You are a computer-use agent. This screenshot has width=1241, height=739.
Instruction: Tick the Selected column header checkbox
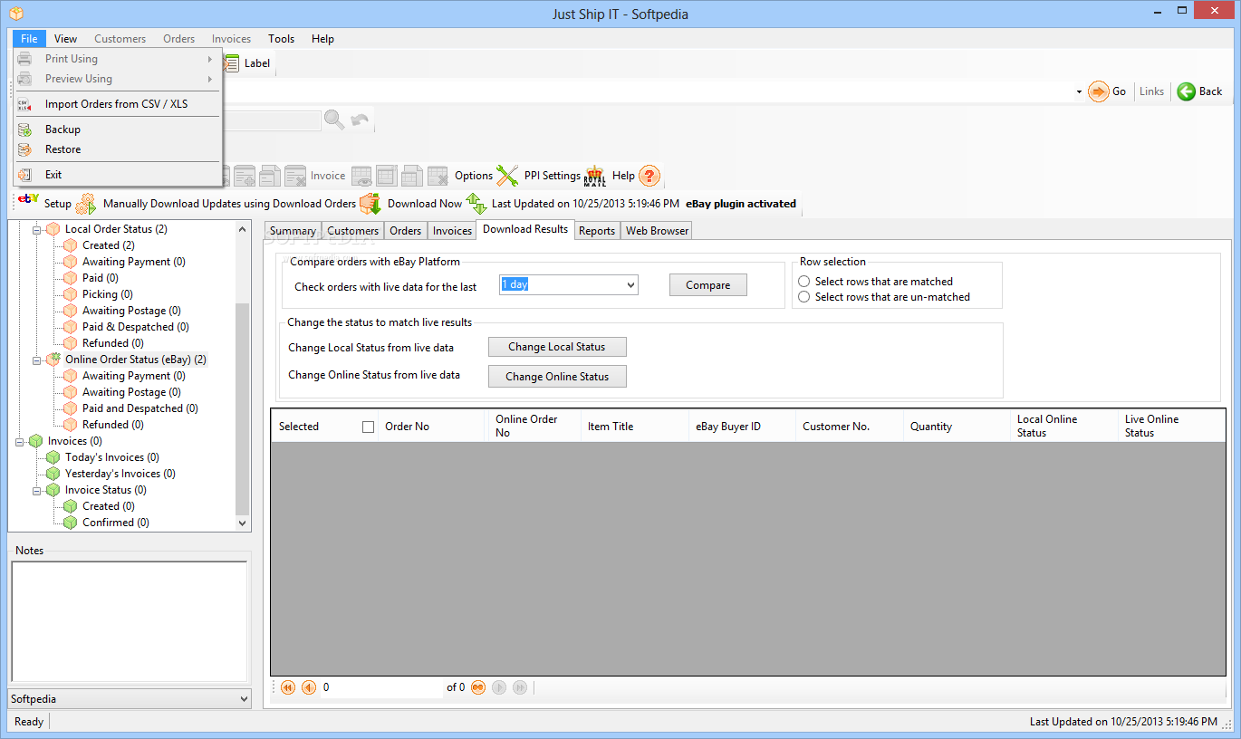click(368, 427)
